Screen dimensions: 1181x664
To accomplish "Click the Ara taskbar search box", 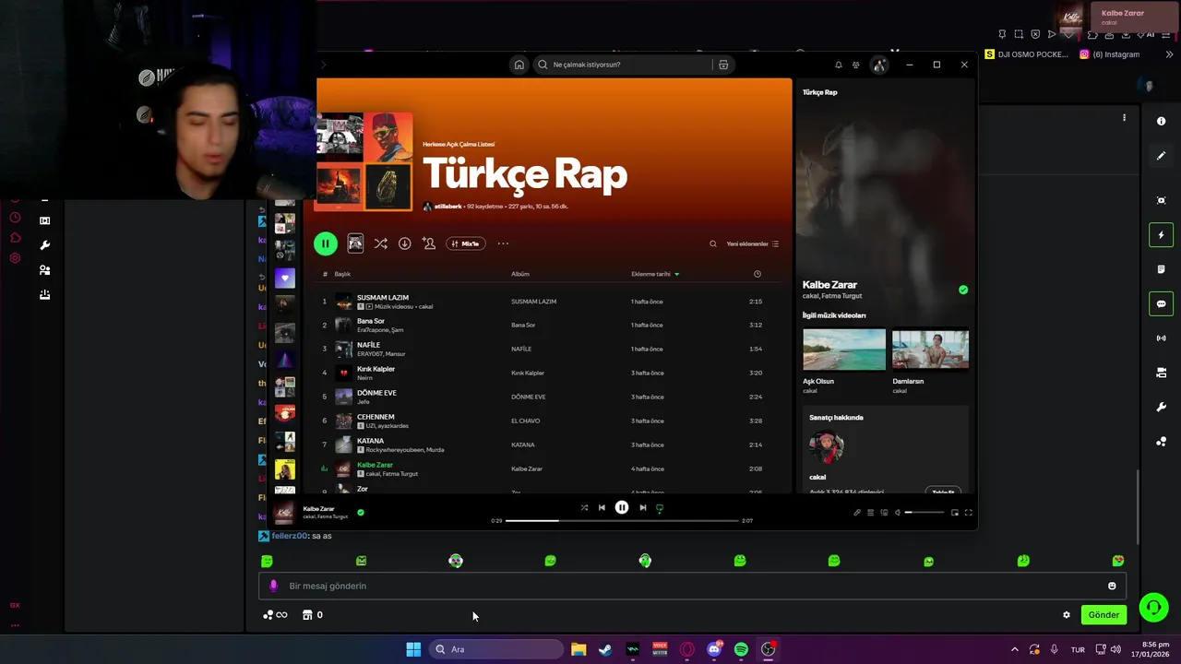I will [x=498, y=649].
